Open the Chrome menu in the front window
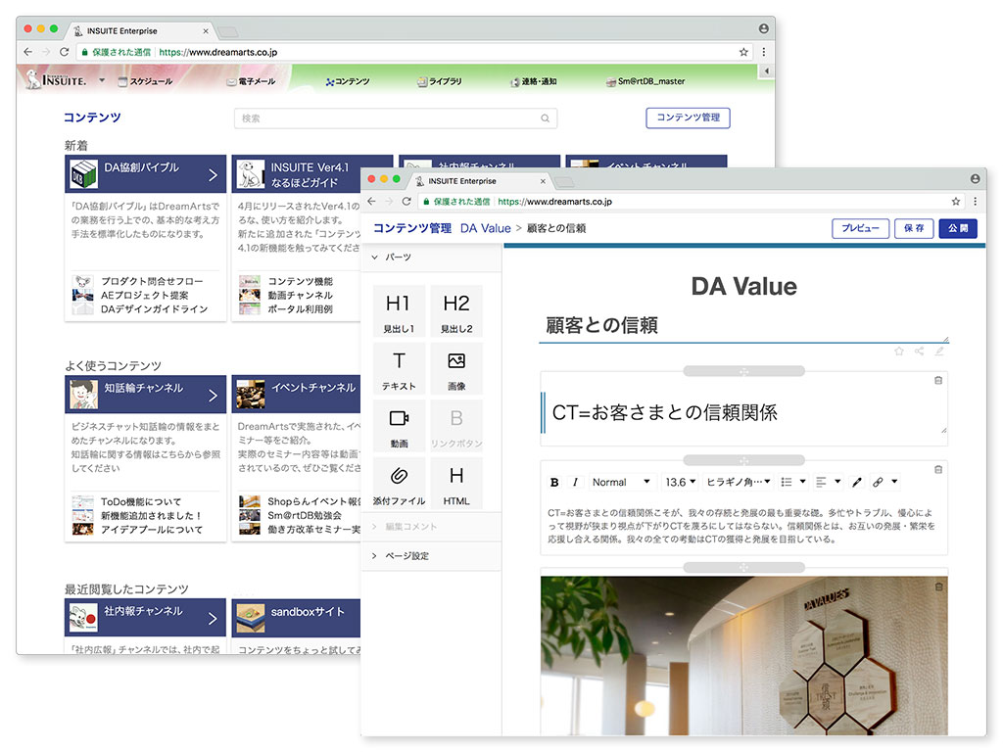Viewport: 1003px width, 752px height. coord(975,202)
